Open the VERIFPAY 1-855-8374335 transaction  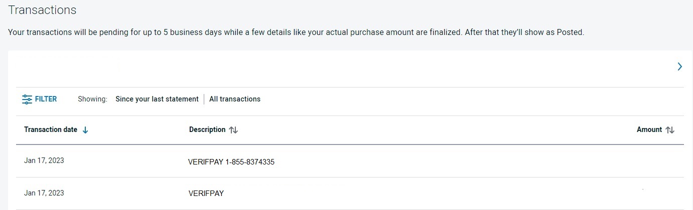click(x=231, y=162)
